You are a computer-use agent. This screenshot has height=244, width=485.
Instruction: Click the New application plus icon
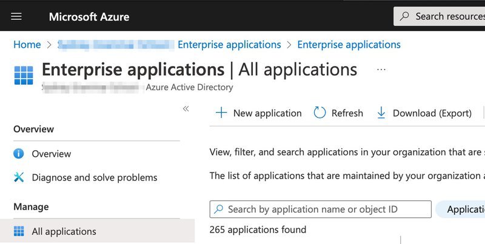(x=221, y=113)
